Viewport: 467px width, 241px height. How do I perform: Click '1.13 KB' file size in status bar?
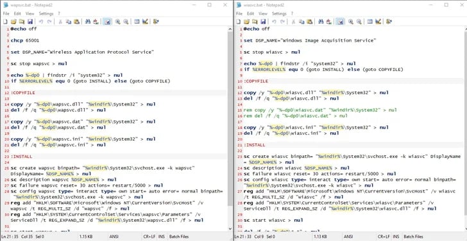tap(321, 237)
